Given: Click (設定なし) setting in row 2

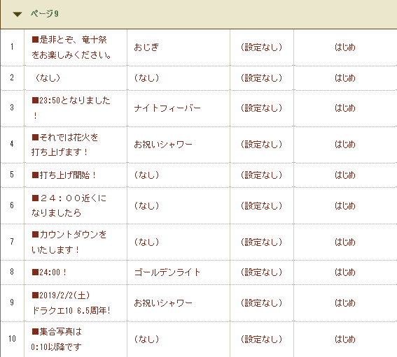Looking at the screenshot, I should coord(262,78).
